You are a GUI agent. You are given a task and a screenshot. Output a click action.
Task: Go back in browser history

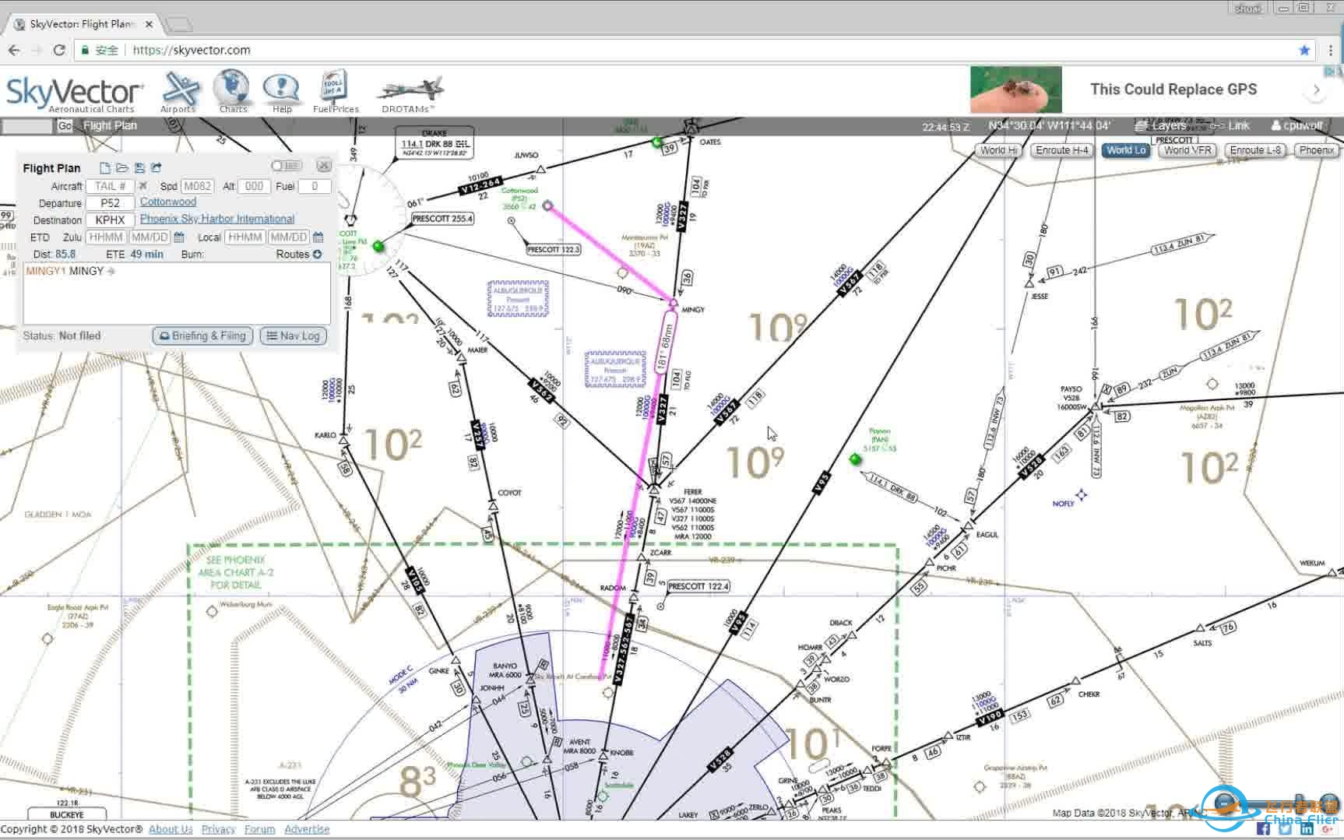15,50
